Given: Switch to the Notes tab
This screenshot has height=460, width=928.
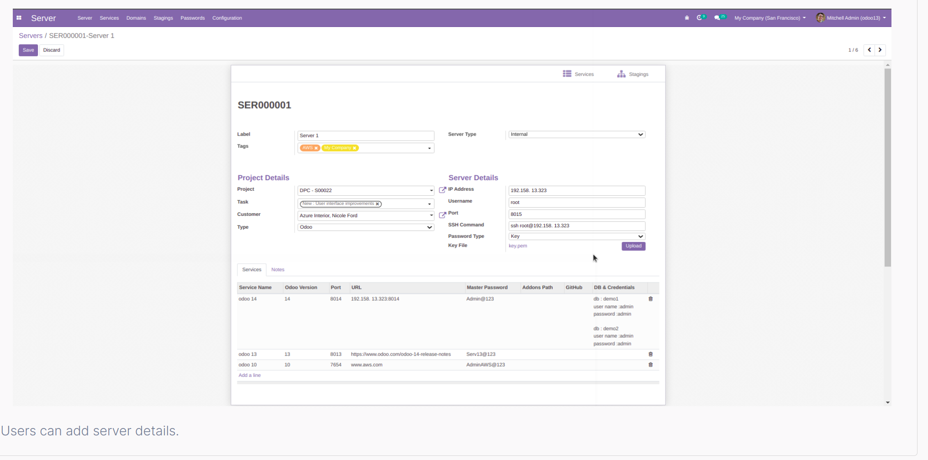Looking at the screenshot, I should pyautogui.click(x=278, y=270).
